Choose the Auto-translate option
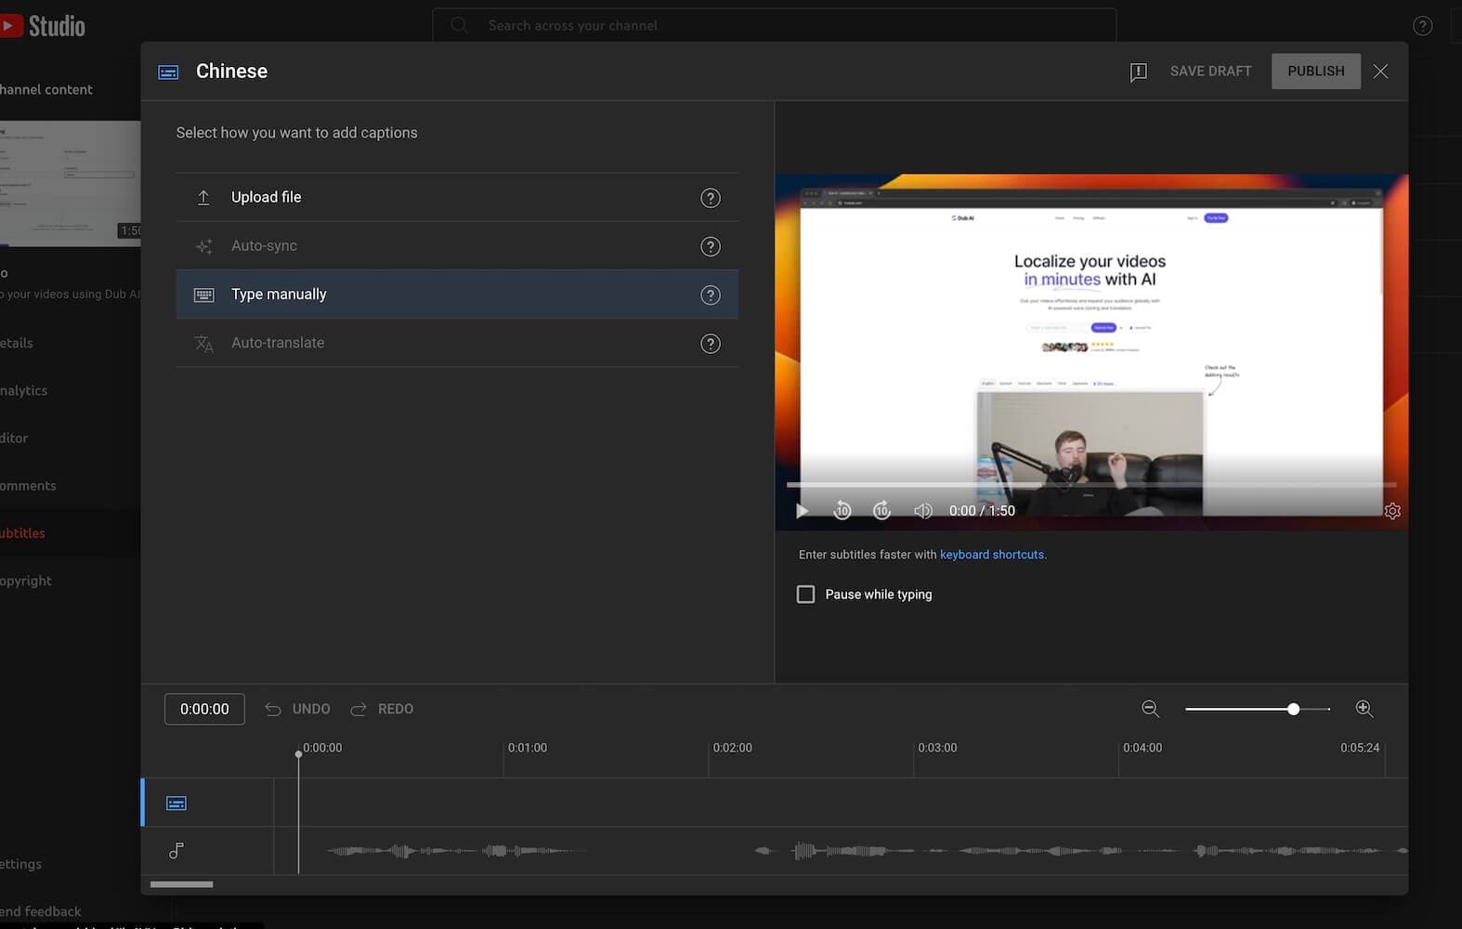This screenshot has height=929, width=1462. (x=457, y=343)
